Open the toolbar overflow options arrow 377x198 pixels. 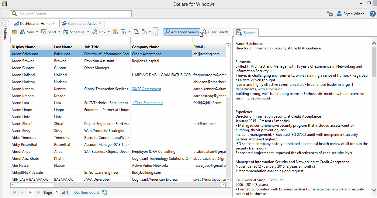(x=155, y=32)
